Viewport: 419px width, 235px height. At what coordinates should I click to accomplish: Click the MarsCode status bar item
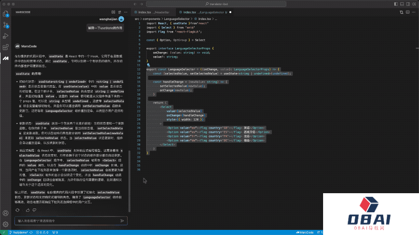pos(305,232)
